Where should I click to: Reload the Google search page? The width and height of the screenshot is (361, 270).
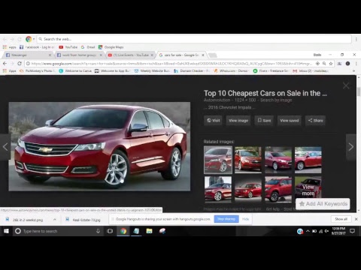point(20,64)
